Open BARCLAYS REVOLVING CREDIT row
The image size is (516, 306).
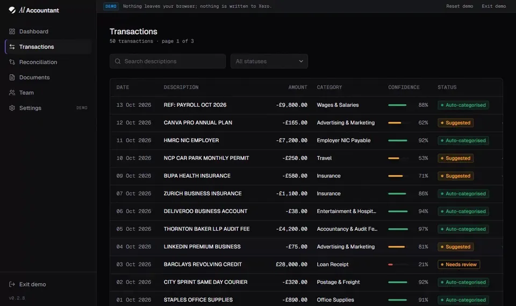pos(306,264)
